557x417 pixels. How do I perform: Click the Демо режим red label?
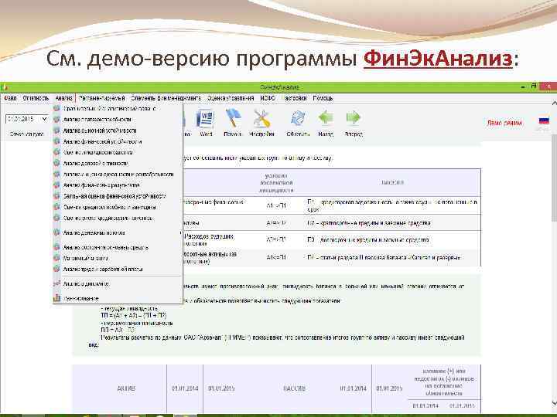(x=504, y=123)
